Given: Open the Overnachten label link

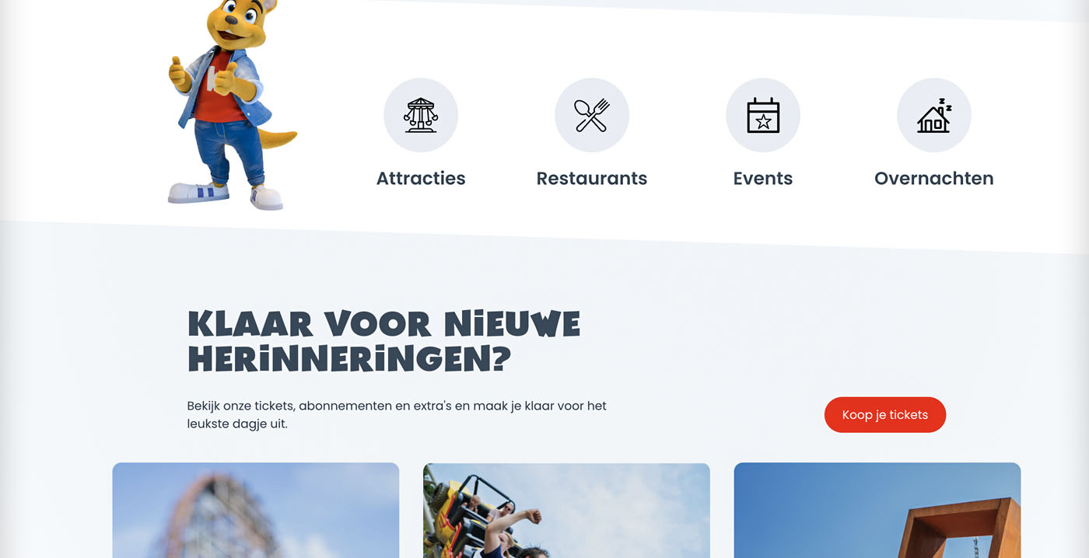Looking at the screenshot, I should [934, 178].
